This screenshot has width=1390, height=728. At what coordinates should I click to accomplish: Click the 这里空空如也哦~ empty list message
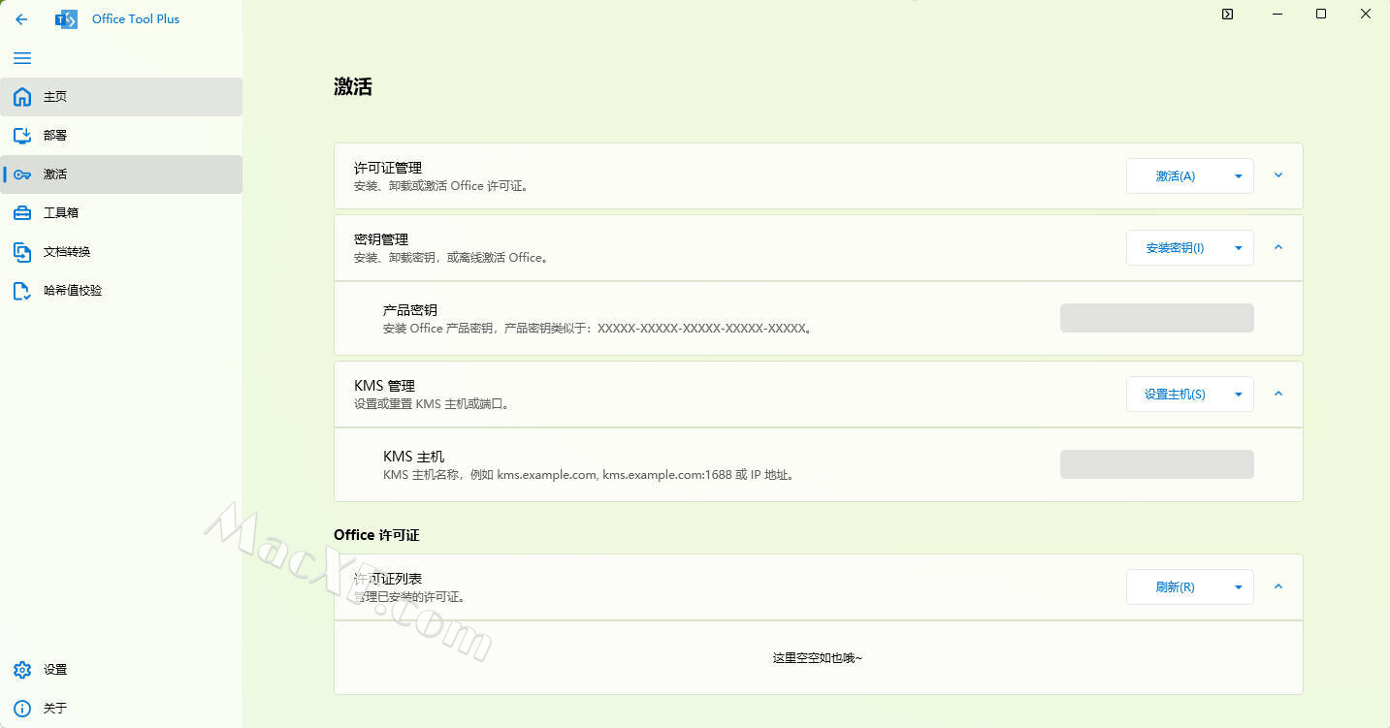pyautogui.click(x=818, y=658)
